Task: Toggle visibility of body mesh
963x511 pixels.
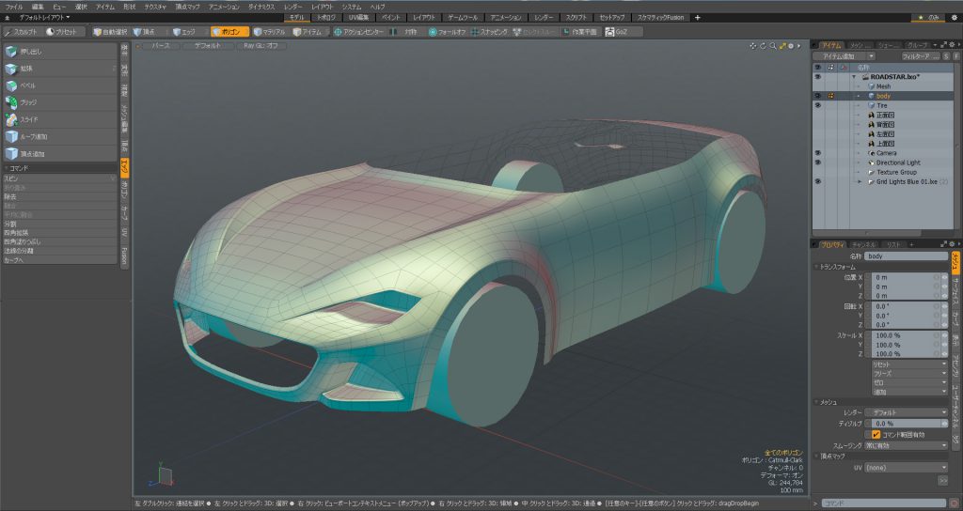Action: pos(817,96)
